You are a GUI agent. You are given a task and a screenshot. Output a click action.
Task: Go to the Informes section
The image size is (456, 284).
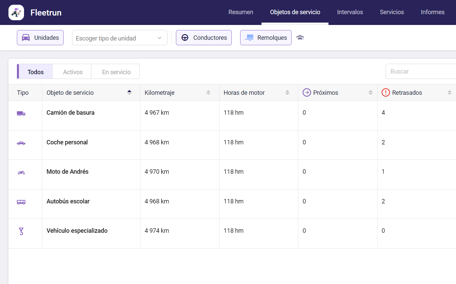tap(432, 12)
